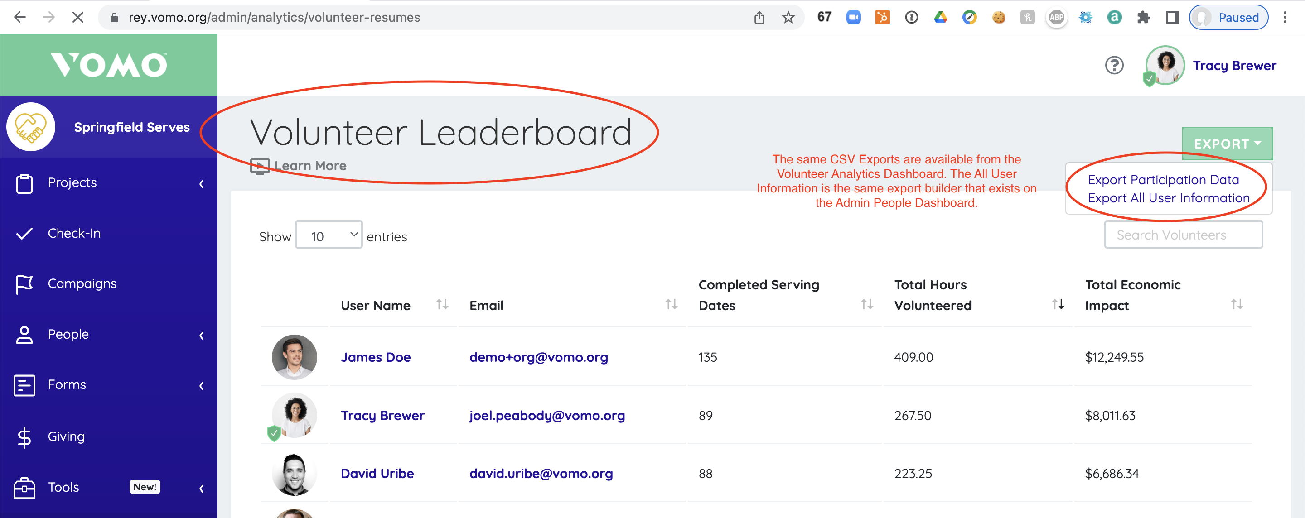Click the Springfield Serves heart-hands logo

pyautogui.click(x=31, y=127)
